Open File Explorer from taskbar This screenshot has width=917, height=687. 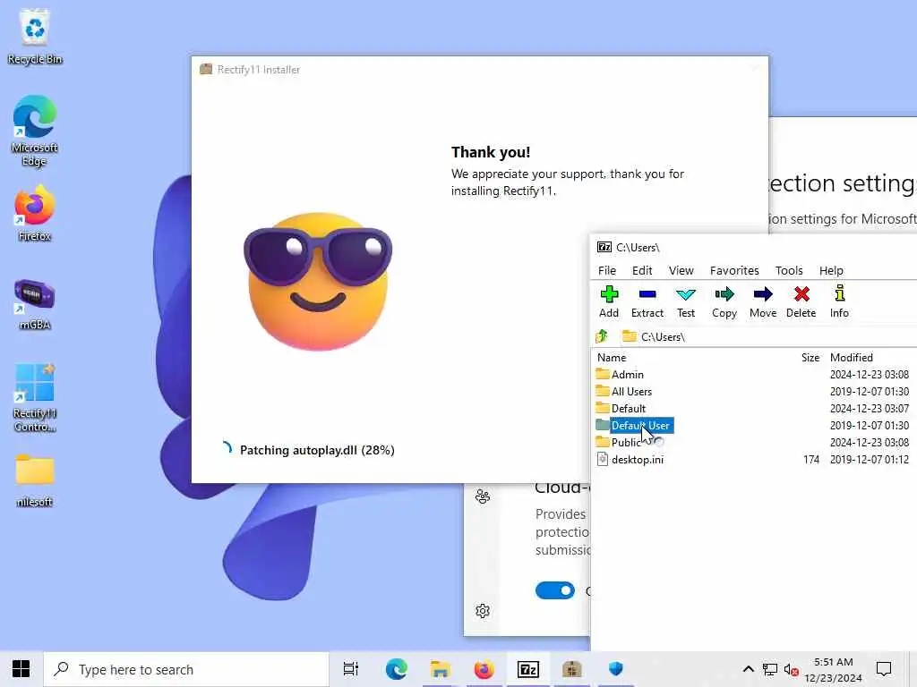pyautogui.click(x=440, y=669)
